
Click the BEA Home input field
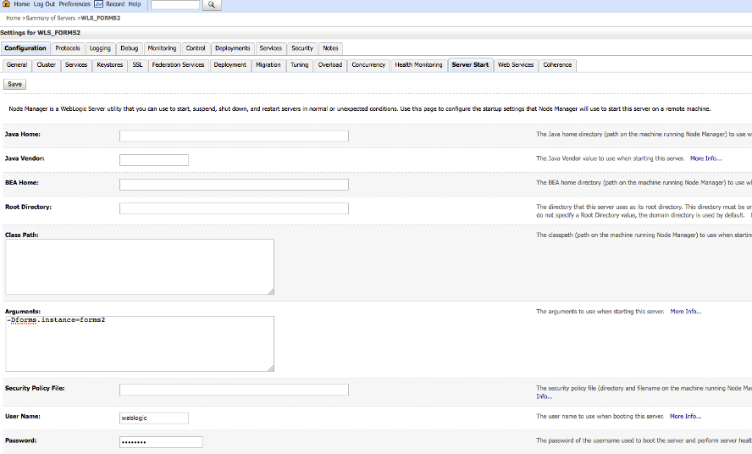click(x=234, y=185)
